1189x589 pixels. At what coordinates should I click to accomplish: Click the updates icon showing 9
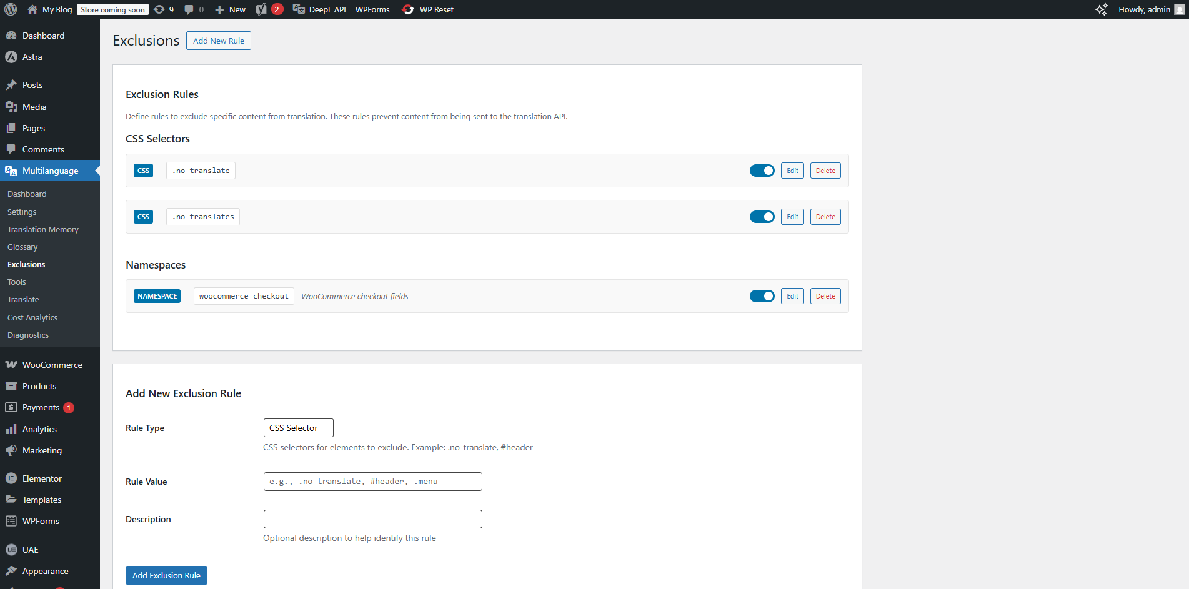click(x=160, y=9)
